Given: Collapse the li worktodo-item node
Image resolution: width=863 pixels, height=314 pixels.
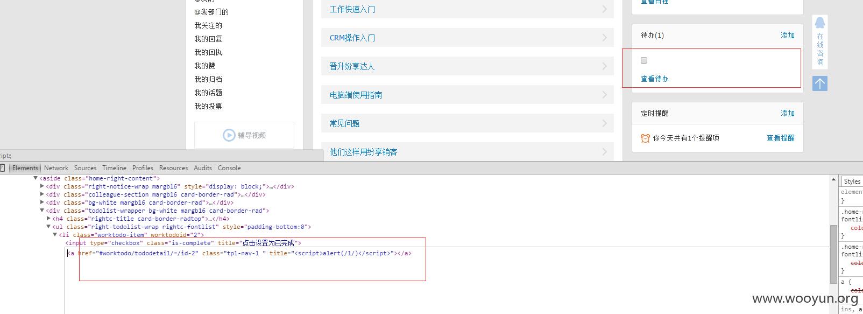Looking at the screenshot, I should pyautogui.click(x=55, y=235).
